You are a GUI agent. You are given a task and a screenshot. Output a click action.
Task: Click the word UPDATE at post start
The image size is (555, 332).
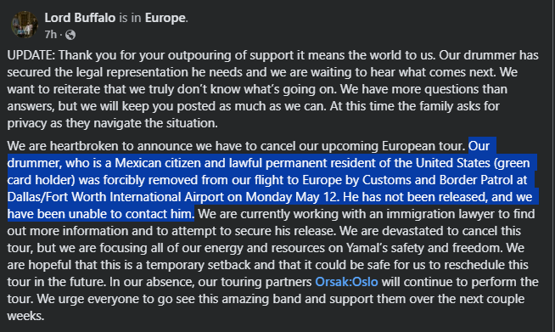point(31,55)
